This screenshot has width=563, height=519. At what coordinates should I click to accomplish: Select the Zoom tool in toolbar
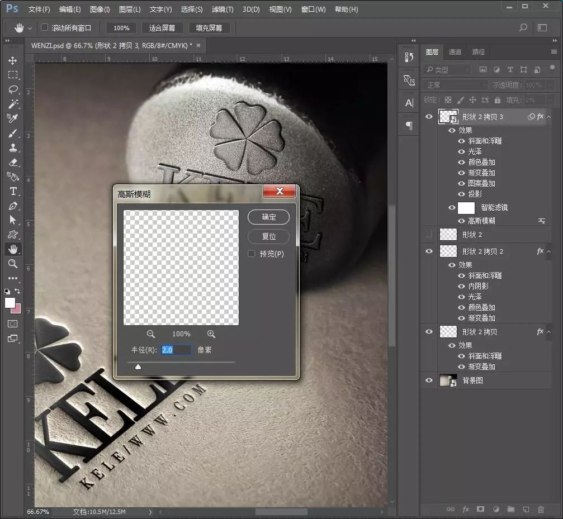(13, 264)
